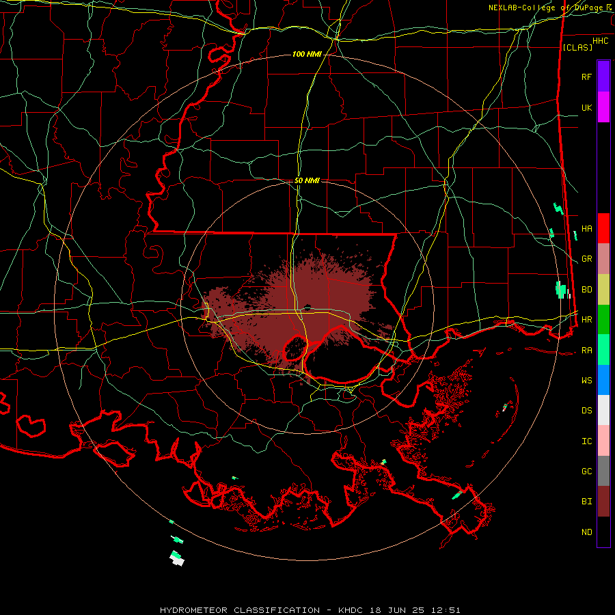Click the 'GC' legend label
615x615 pixels.
586,471
